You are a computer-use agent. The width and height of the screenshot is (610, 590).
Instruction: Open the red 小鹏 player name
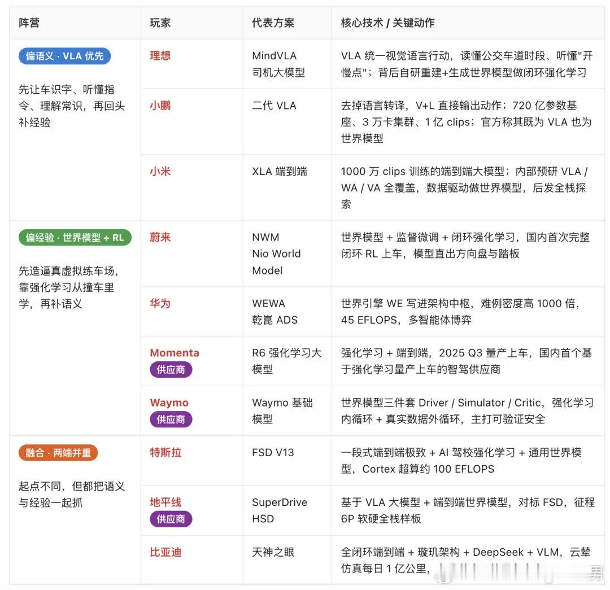[160, 106]
